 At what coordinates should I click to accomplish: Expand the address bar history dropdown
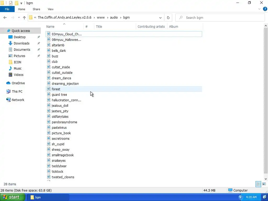[x=160, y=18]
